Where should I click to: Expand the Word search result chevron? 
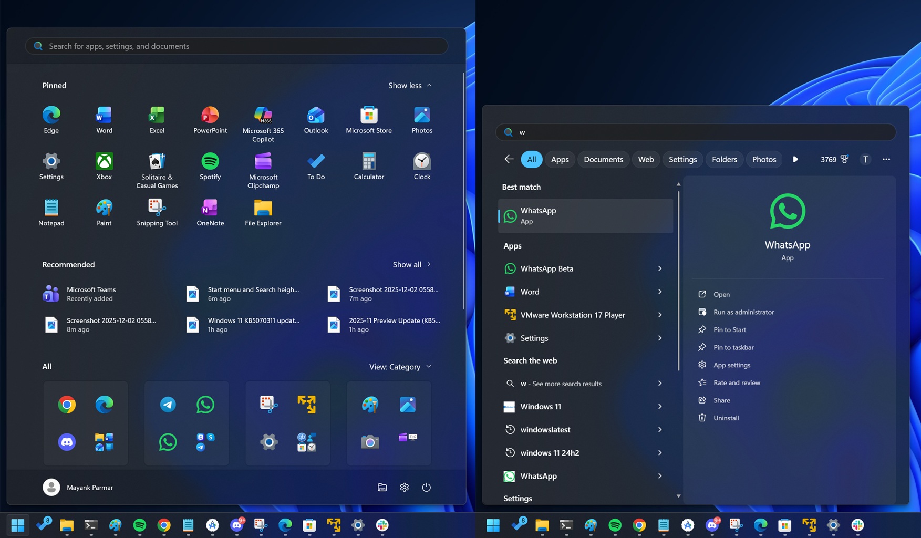(x=660, y=292)
